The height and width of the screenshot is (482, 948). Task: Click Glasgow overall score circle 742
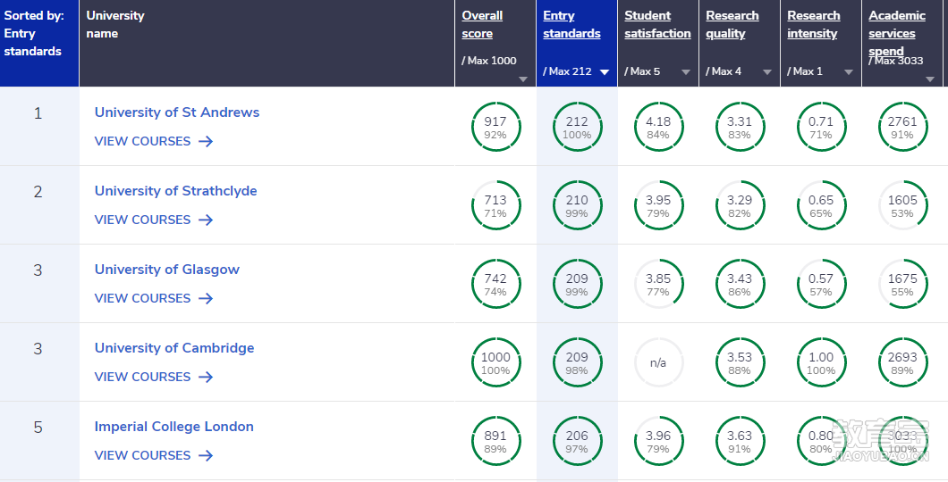495,284
